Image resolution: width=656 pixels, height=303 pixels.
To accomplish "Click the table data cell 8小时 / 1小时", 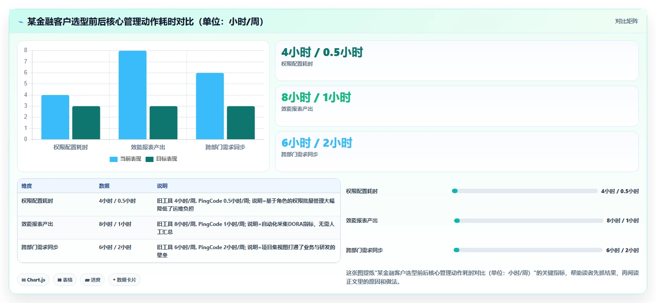I will click(x=115, y=224).
